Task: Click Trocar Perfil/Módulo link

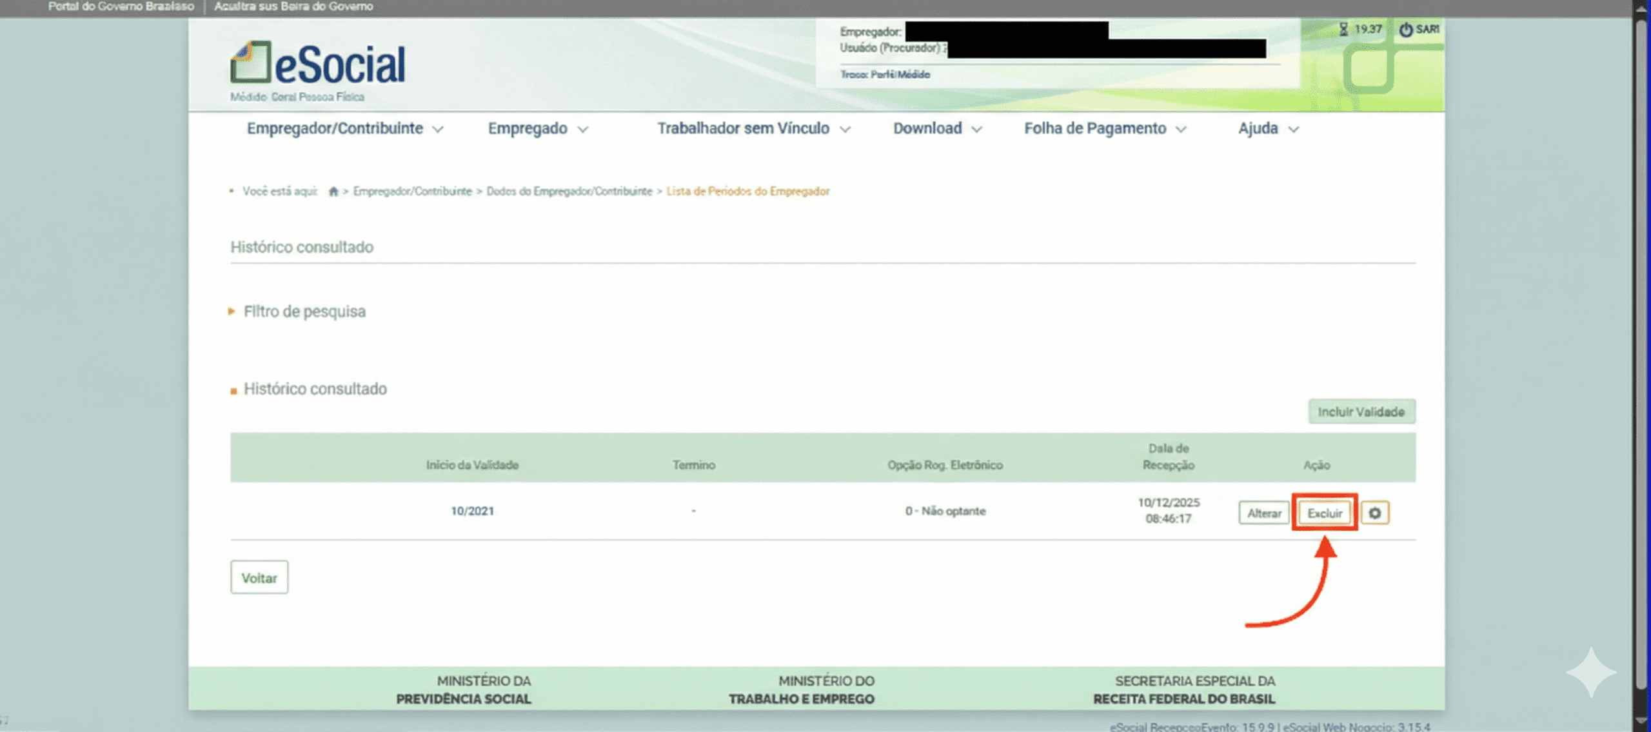Action: pos(884,75)
